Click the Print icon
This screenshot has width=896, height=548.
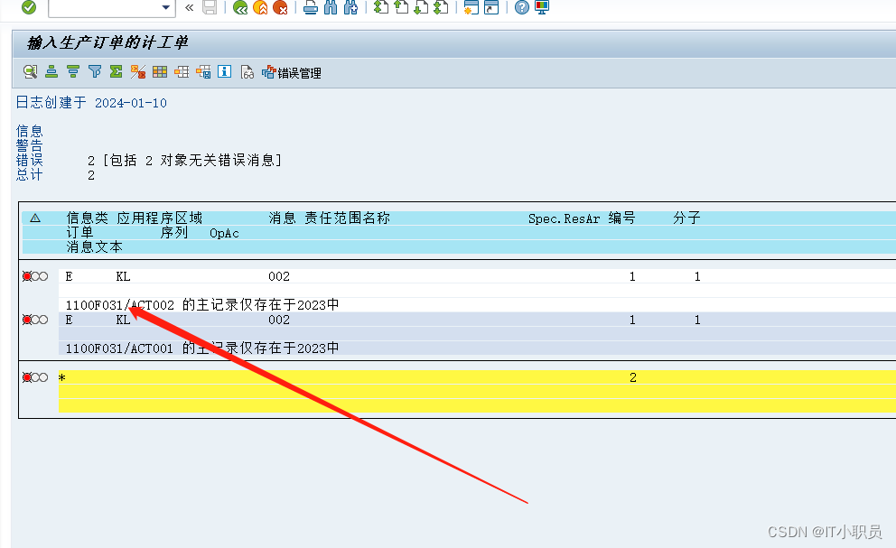point(311,7)
